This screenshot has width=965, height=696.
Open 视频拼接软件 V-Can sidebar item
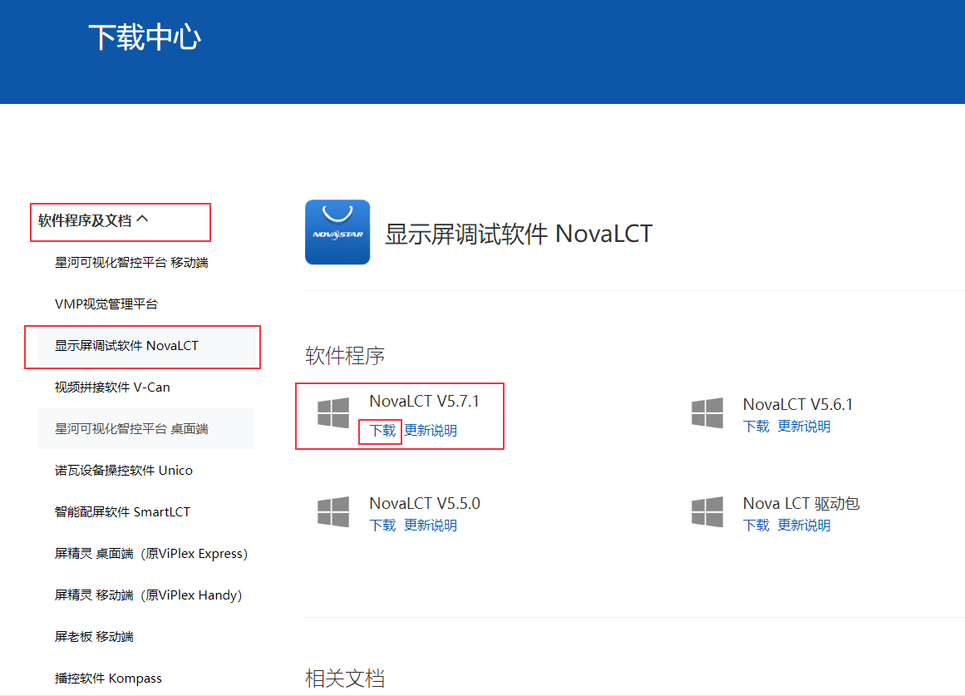point(112,387)
